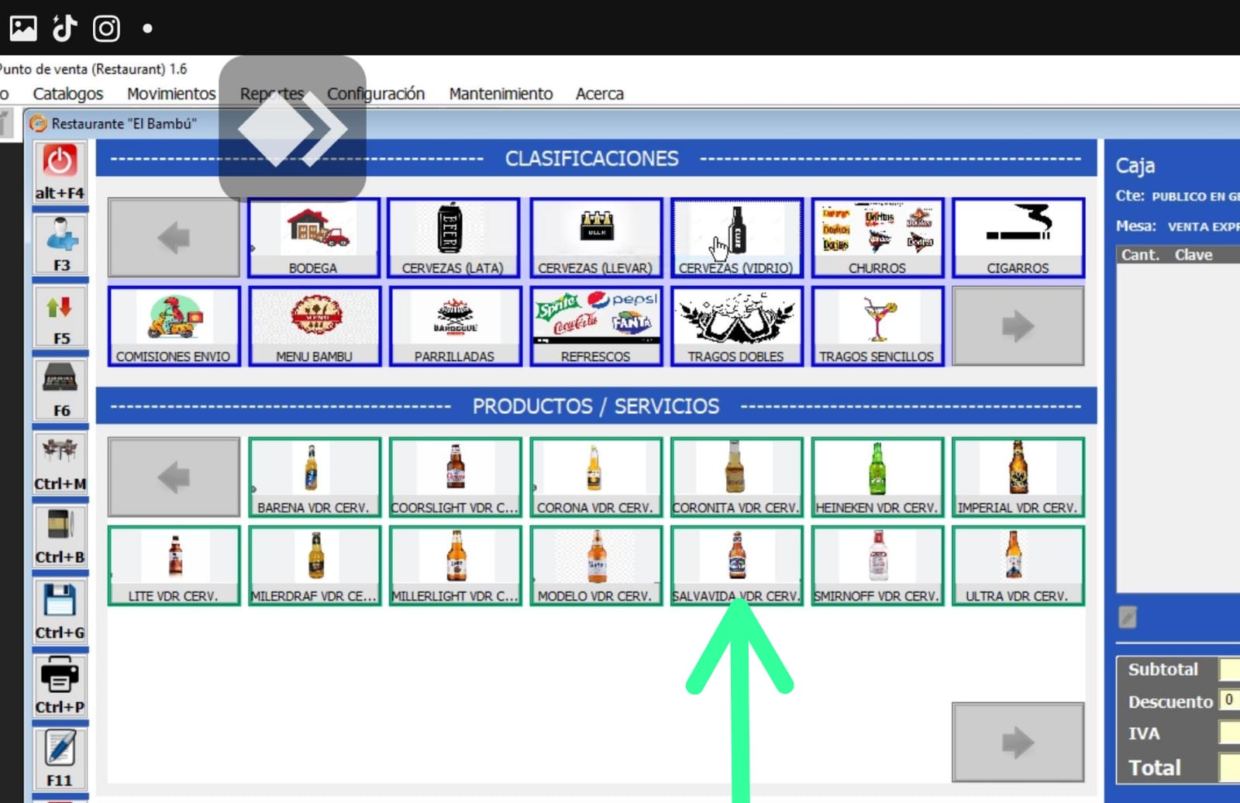Open CERVEZAS (LLEVAR) classification
Image resolution: width=1240 pixels, height=803 pixels.
click(x=595, y=238)
